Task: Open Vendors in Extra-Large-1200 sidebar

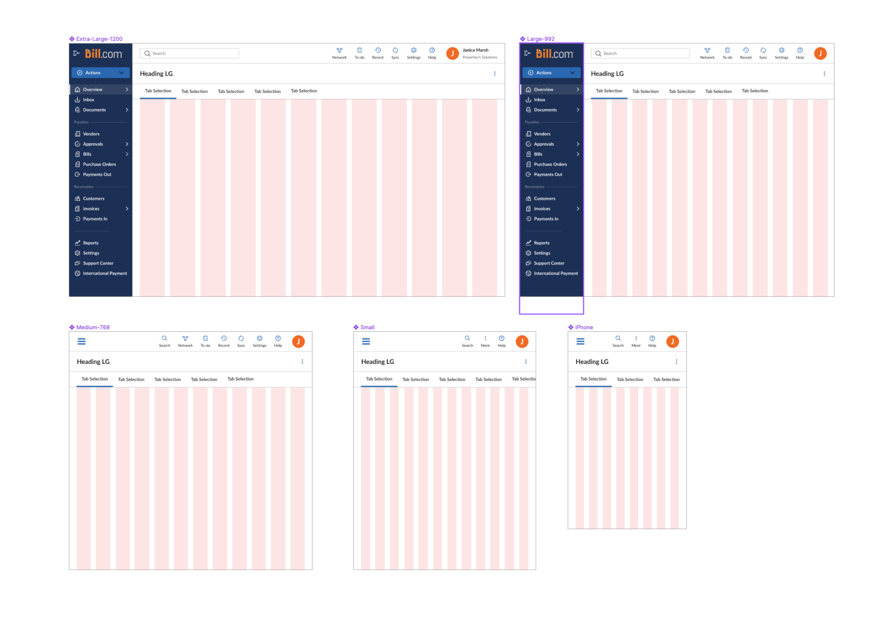Action: (91, 134)
